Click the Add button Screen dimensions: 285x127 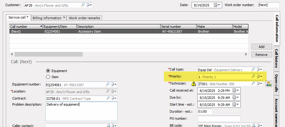tap(262, 47)
